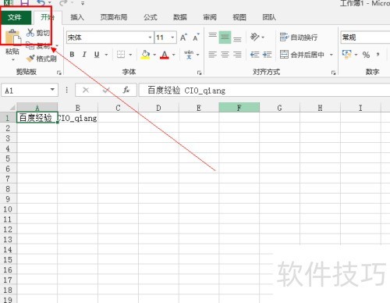Open the Font (字体) dialog launcher
The width and height of the screenshot is (390, 303).
pyautogui.click(x=200, y=73)
